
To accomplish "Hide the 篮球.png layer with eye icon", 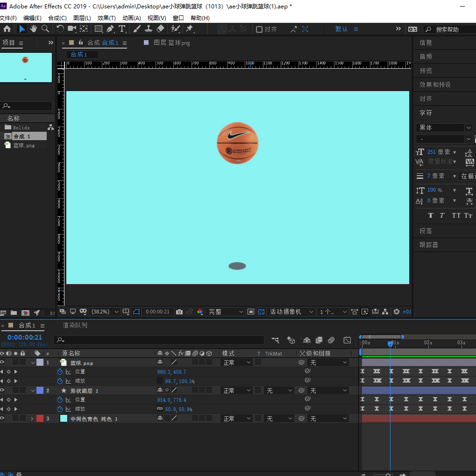I will pos(2,362).
